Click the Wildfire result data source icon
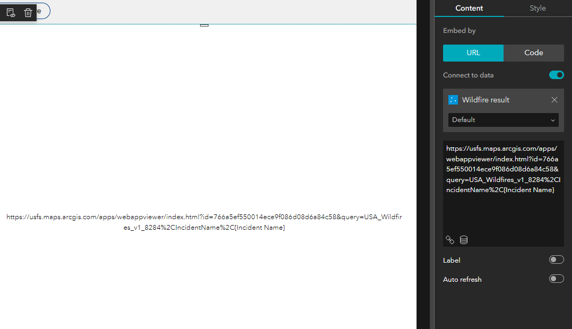Screen dimensions: 572x329 tap(453, 100)
